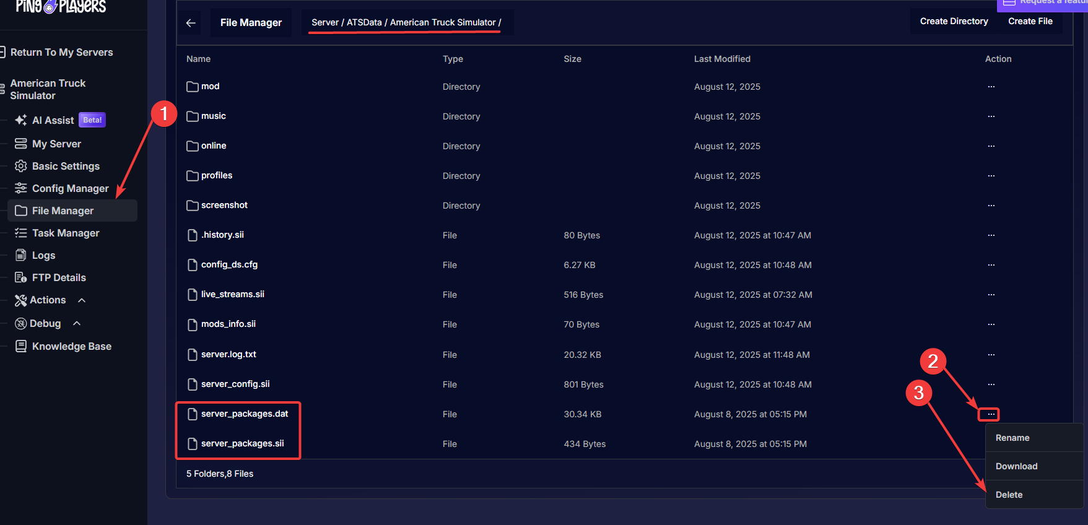
Task: Click the Type column header
Action: pyautogui.click(x=453, y=59)
